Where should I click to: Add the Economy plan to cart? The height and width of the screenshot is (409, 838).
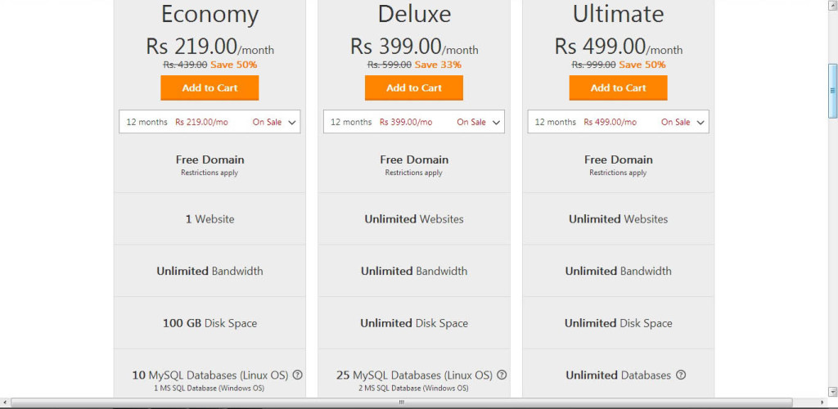pos(209,88)
